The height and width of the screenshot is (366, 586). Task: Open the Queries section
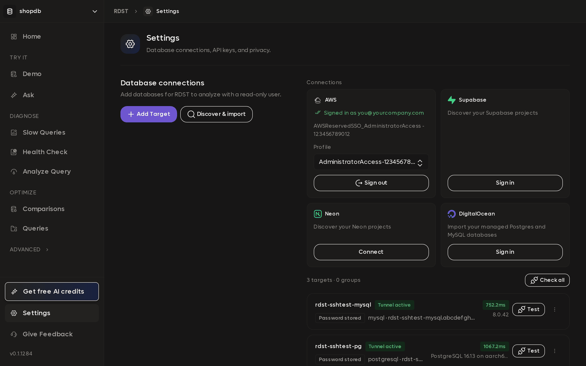pyautogui.click(x=52, y=228)
